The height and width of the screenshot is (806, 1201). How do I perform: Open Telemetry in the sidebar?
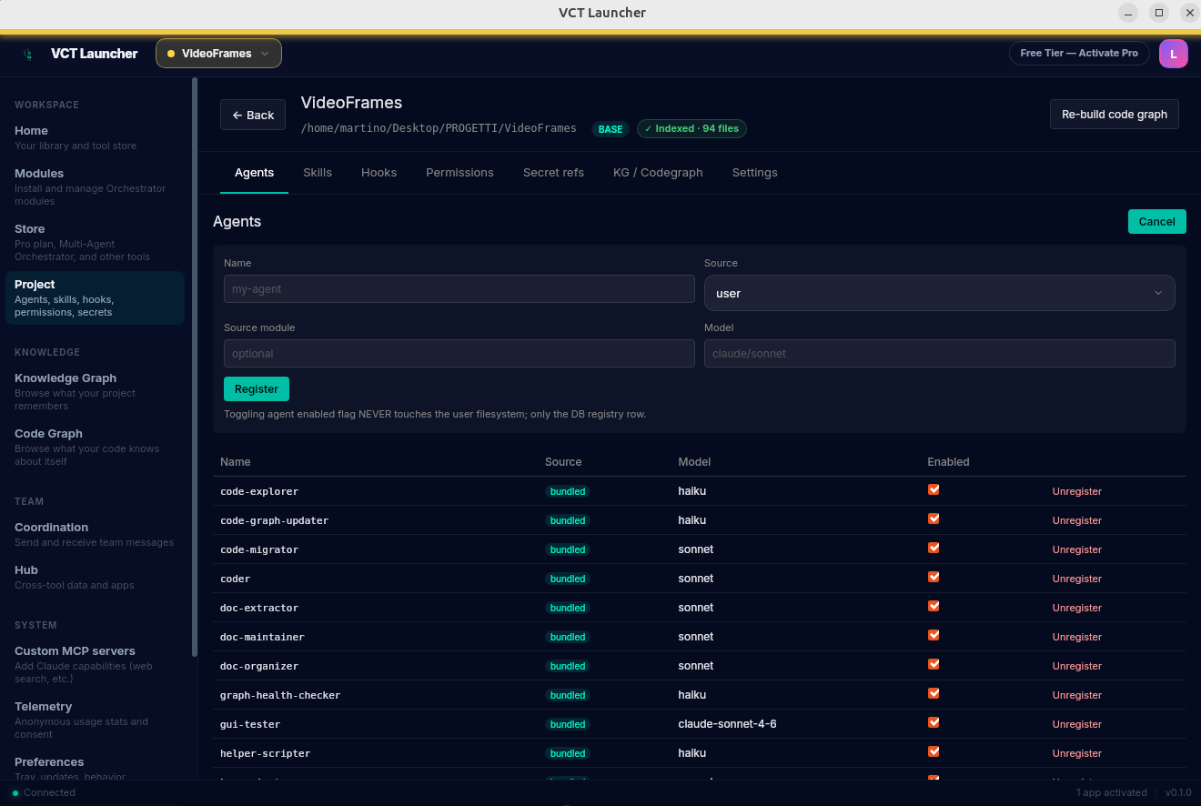pyautogui.click(x=95, y=720)
